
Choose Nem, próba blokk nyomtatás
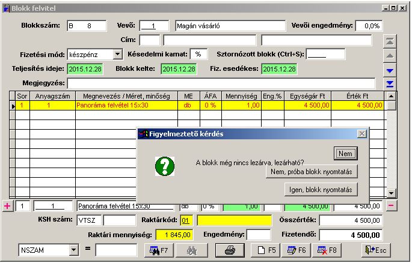click(312, 172)
